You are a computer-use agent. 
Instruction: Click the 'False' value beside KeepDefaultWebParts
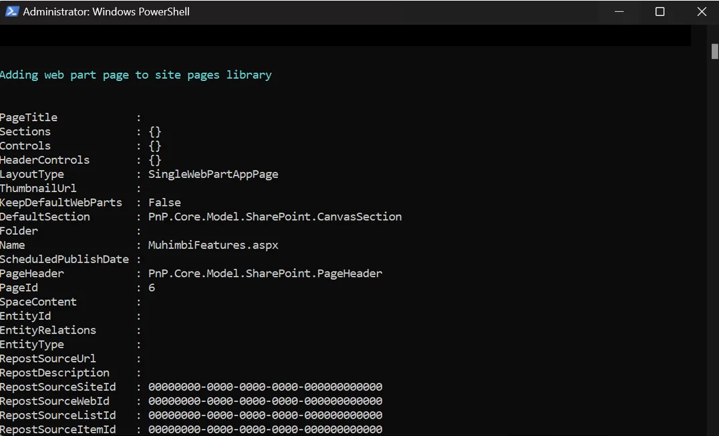pyautogui.click(x=164, y=202)
